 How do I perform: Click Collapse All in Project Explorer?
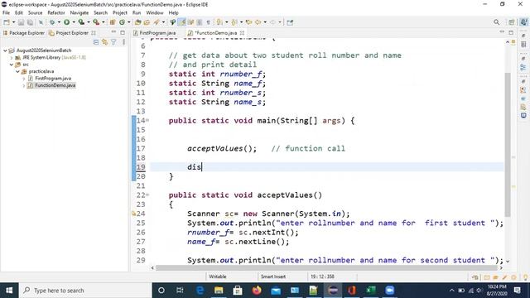[96, 42]
